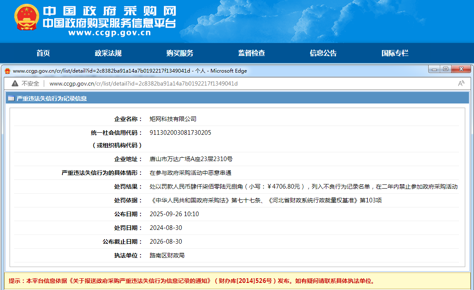This screenshot has width=474, height=290.
Task: Click the 中国政府购买服务信息平台 subtitle
Action: [x=109, y=23]
